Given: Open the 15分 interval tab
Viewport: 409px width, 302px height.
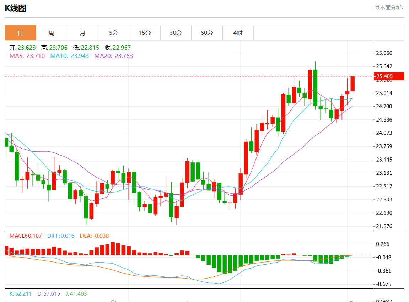Looking at the screenshot, I should click(145, 33).
